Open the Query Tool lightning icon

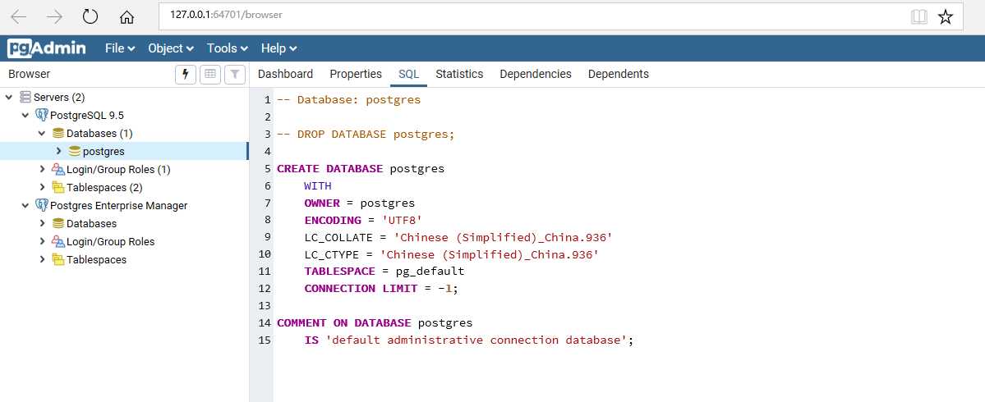pos(186,74)
